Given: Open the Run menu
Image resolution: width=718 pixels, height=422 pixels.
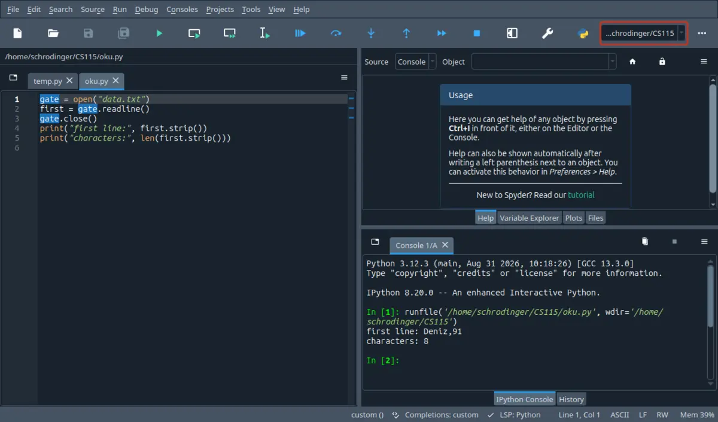Looking at the screenshot, I should (x=120, y=9).
